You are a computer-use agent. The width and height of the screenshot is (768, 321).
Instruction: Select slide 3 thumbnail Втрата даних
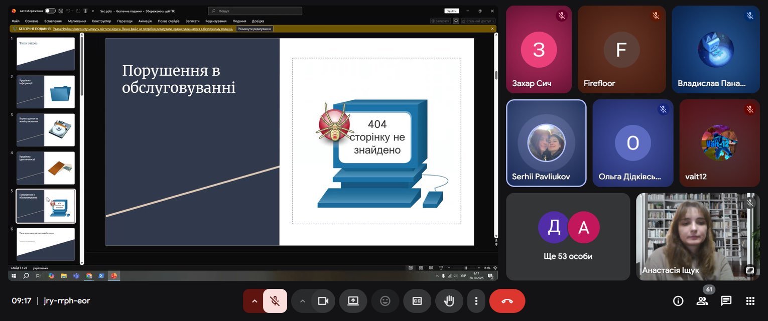[x=46, y=130]
